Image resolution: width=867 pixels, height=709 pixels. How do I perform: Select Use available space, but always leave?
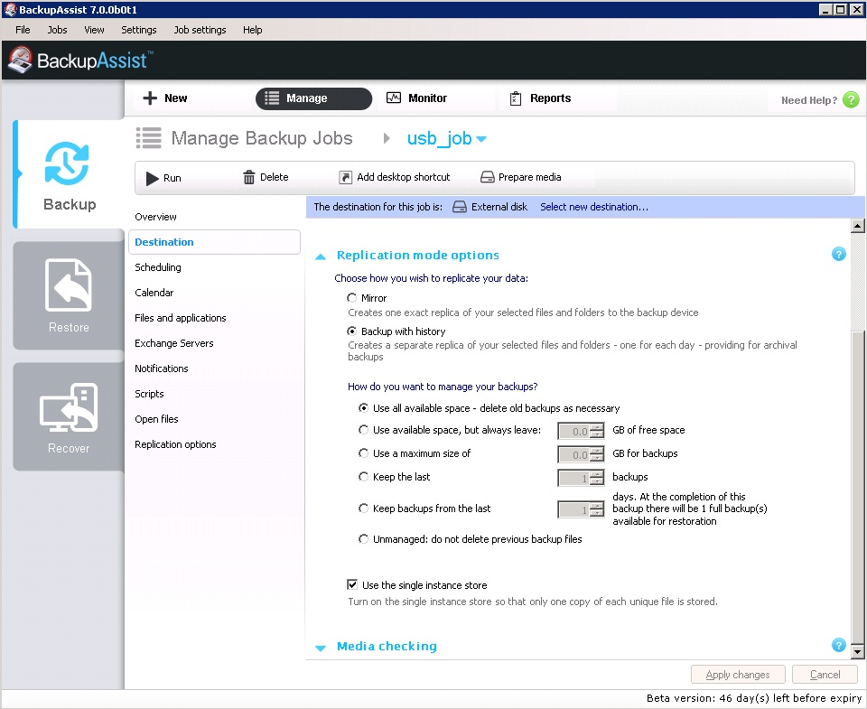coord(363,429)
